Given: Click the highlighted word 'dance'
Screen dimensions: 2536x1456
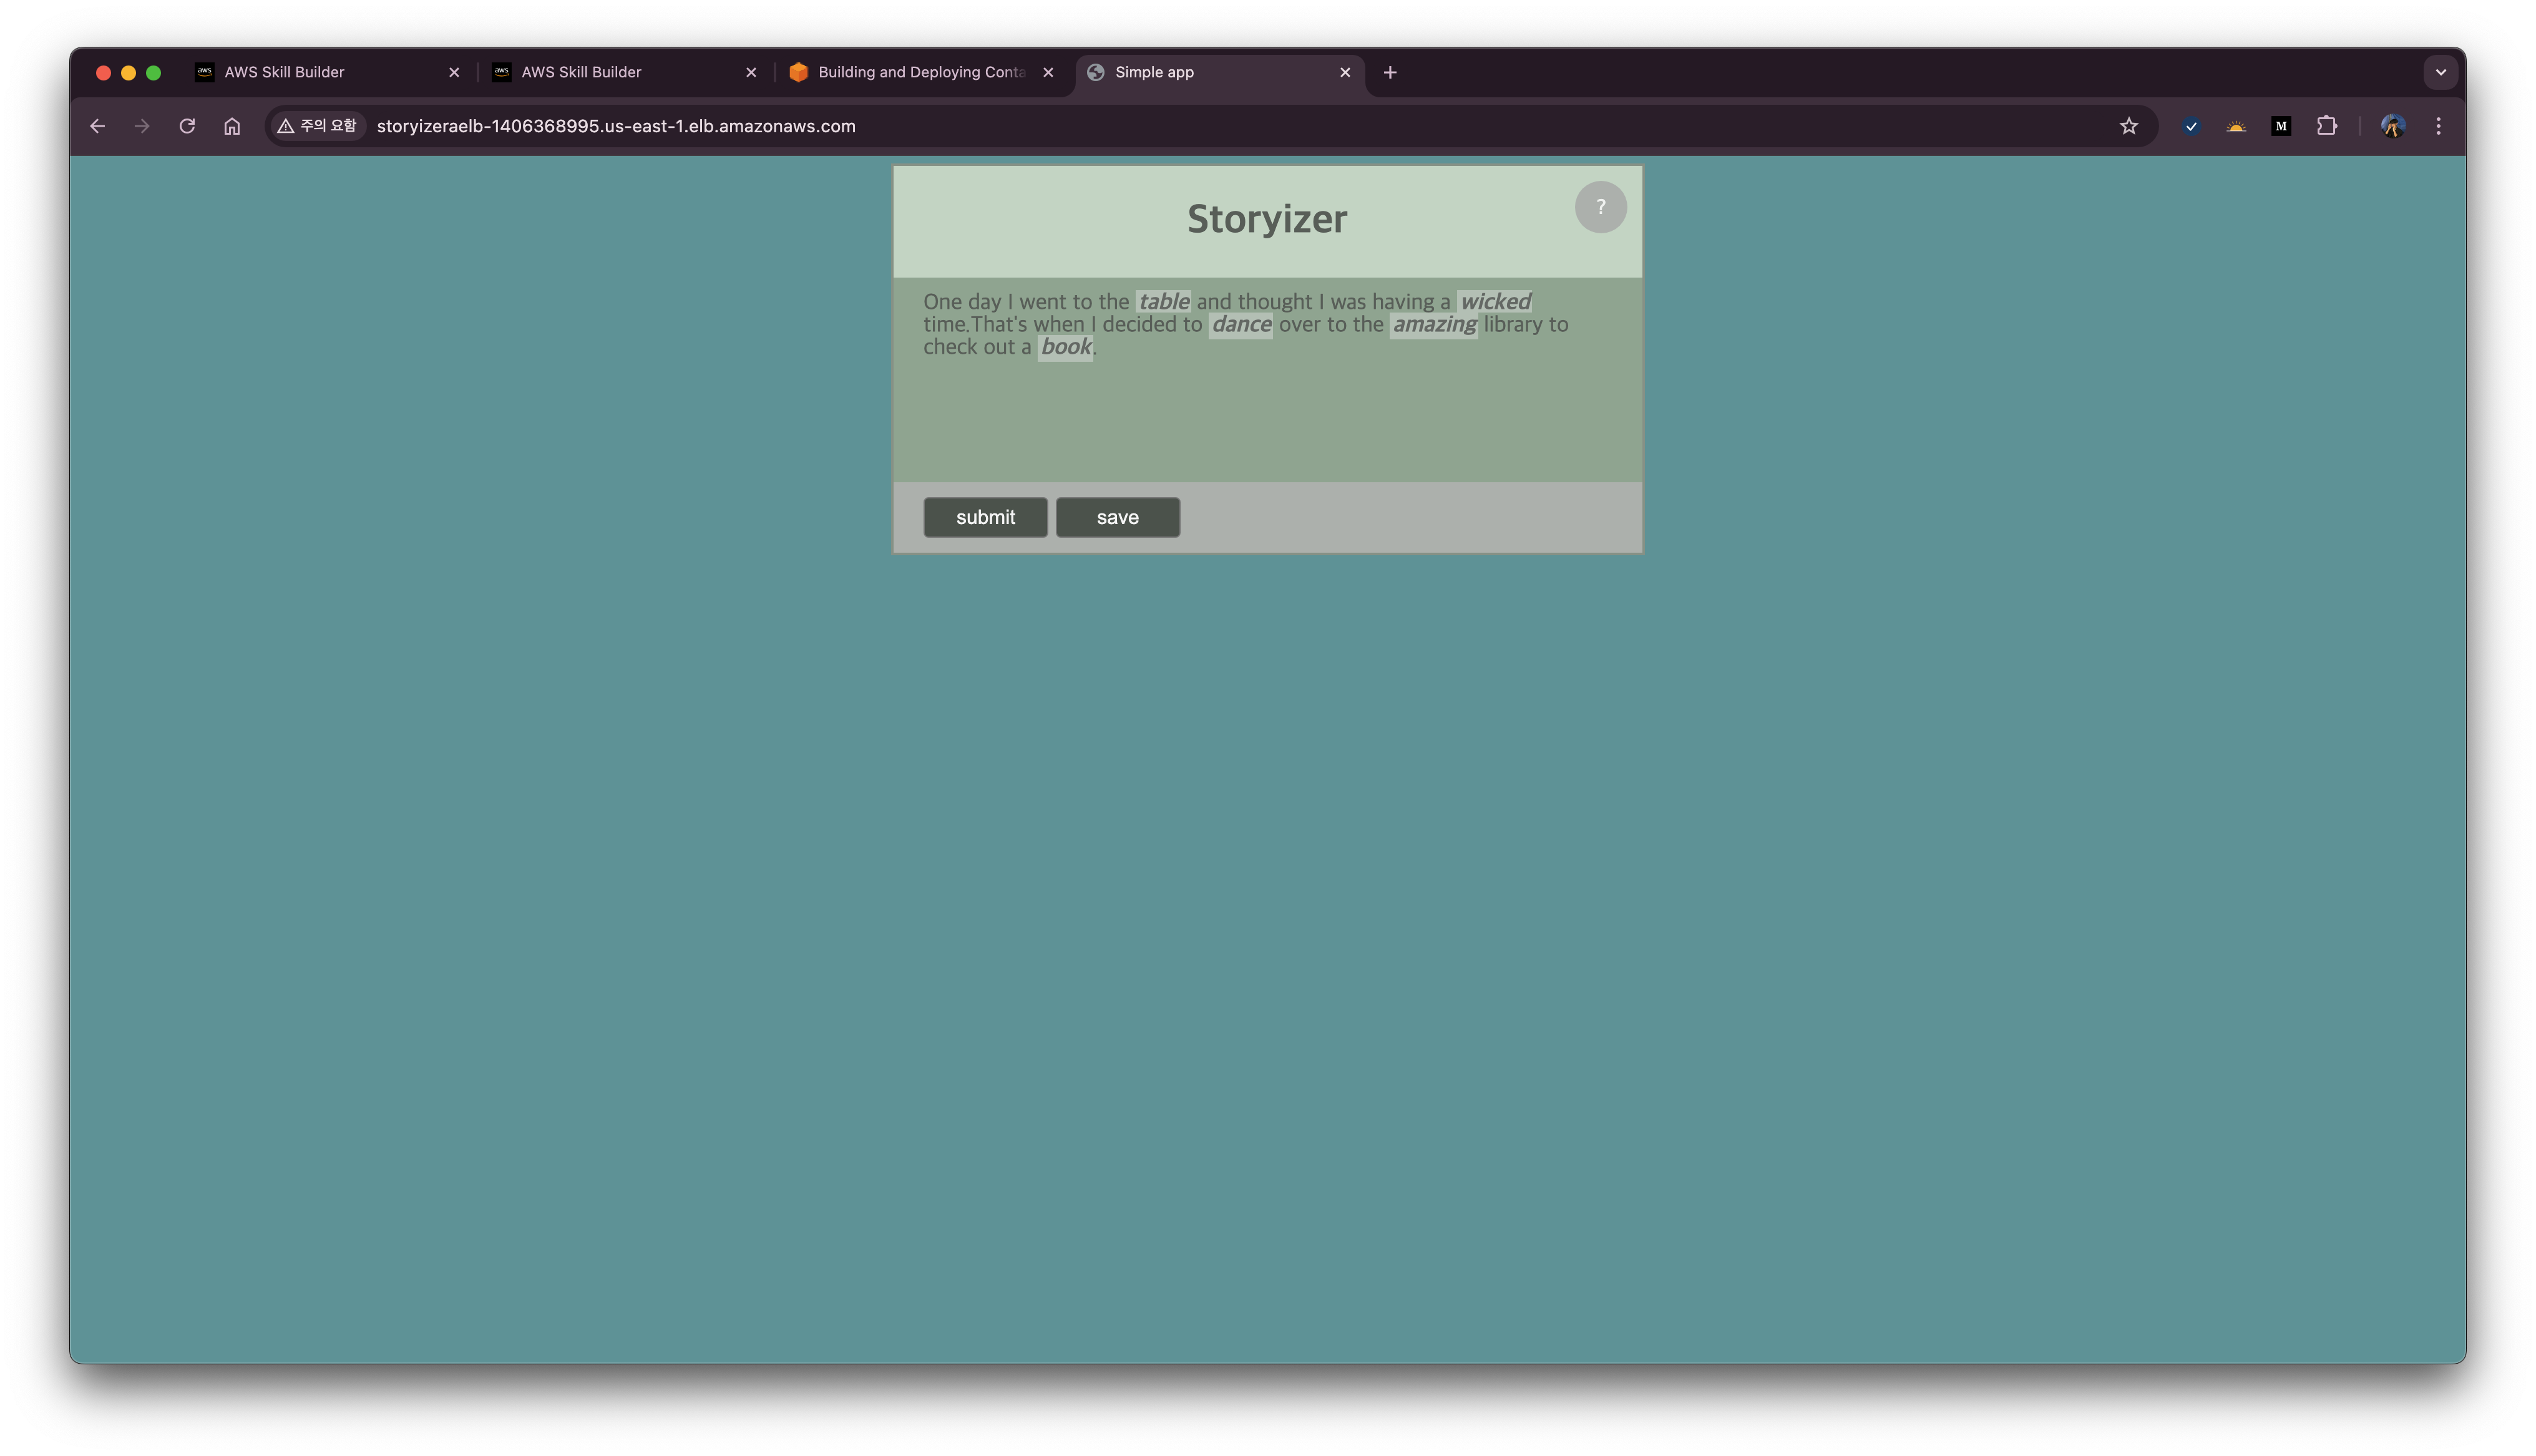Looking at the screenshot, I should [1241, 324].
